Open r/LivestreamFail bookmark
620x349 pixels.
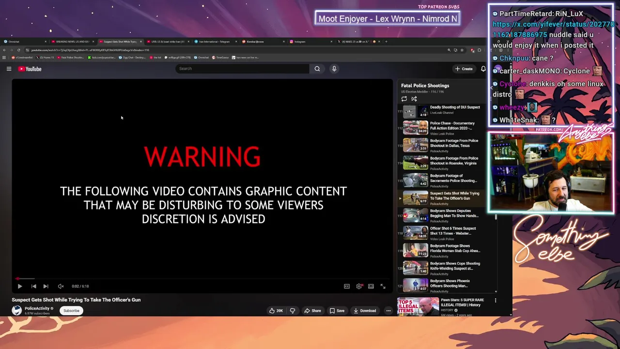23,58
